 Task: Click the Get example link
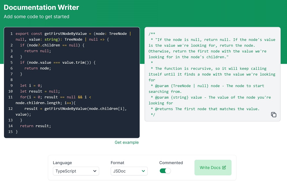point(127,142)
